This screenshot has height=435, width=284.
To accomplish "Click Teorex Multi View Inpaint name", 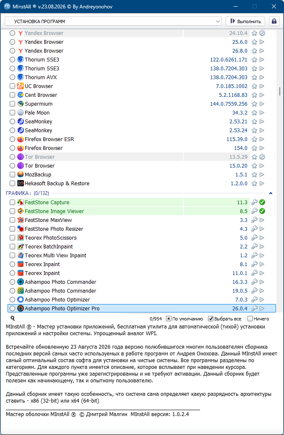I will 55,256.
